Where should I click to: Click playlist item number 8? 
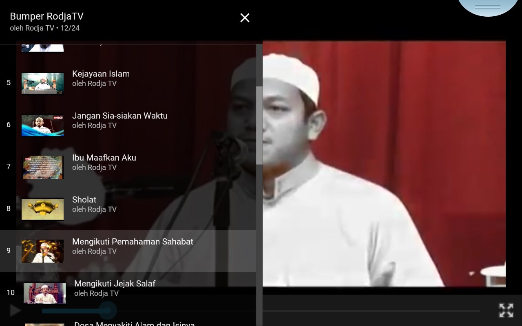click(x=9, y=209)
